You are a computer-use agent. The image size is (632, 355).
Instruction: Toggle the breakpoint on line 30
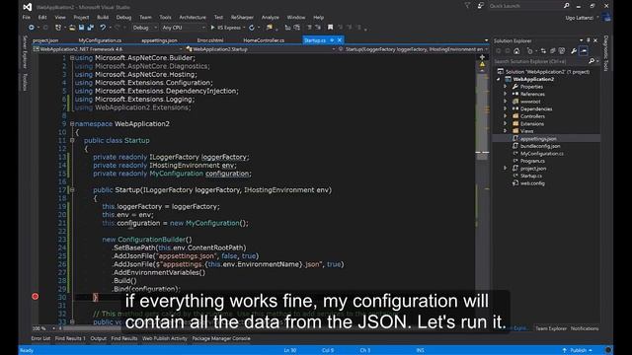(36, 297)
